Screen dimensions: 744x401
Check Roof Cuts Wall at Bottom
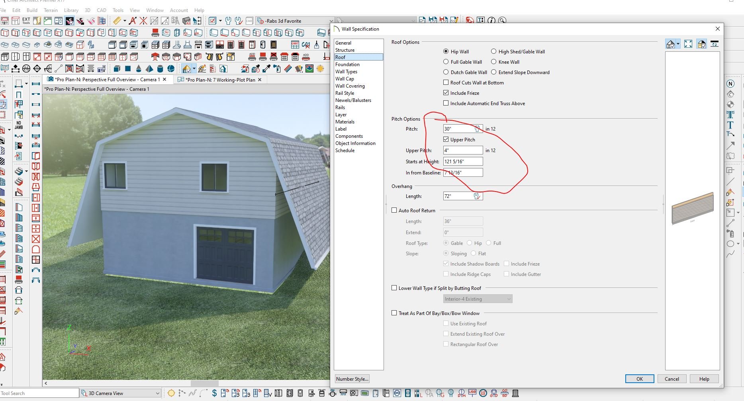coord(446,83)
